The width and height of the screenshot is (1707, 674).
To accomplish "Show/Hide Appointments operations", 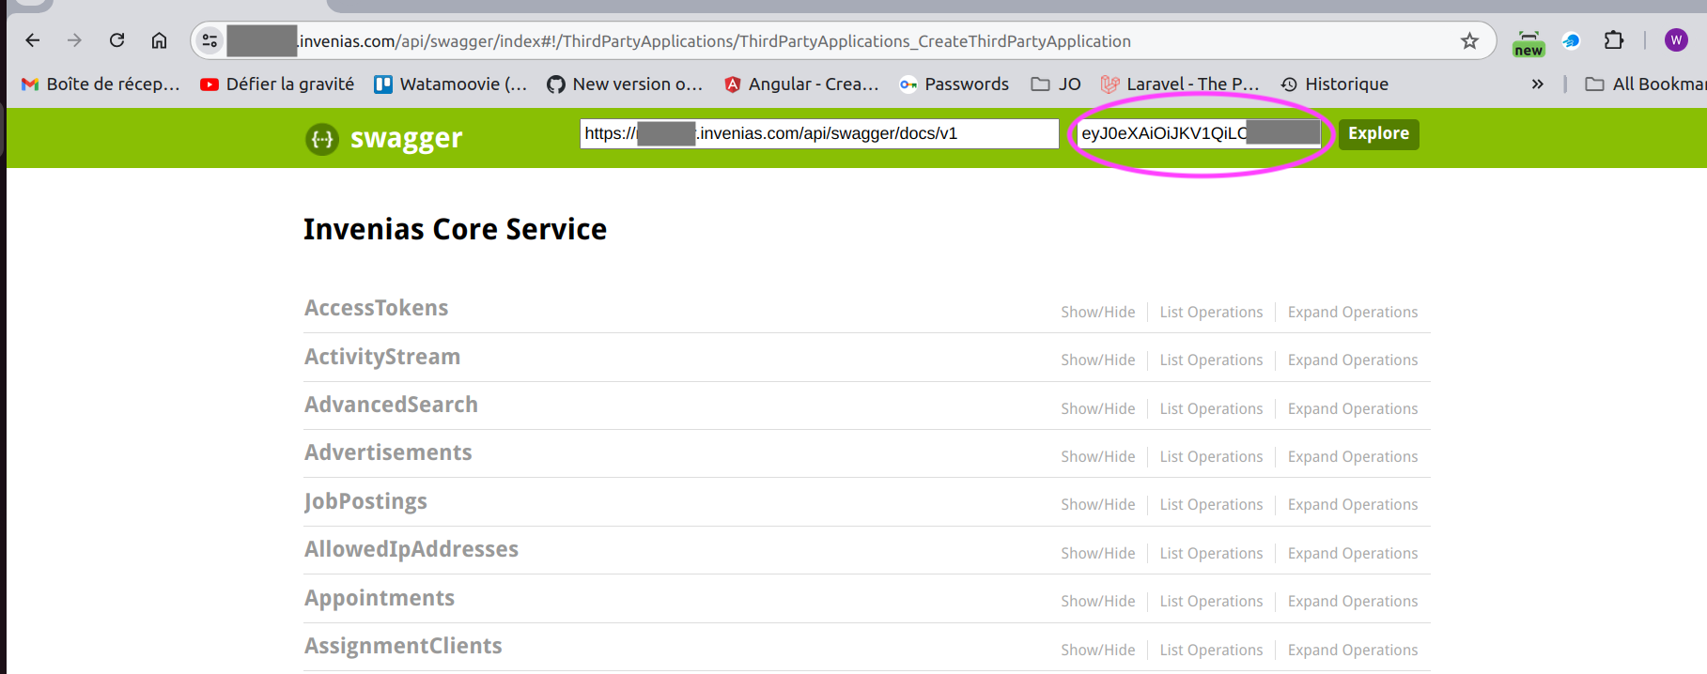I will click(x=1097, y=601).
